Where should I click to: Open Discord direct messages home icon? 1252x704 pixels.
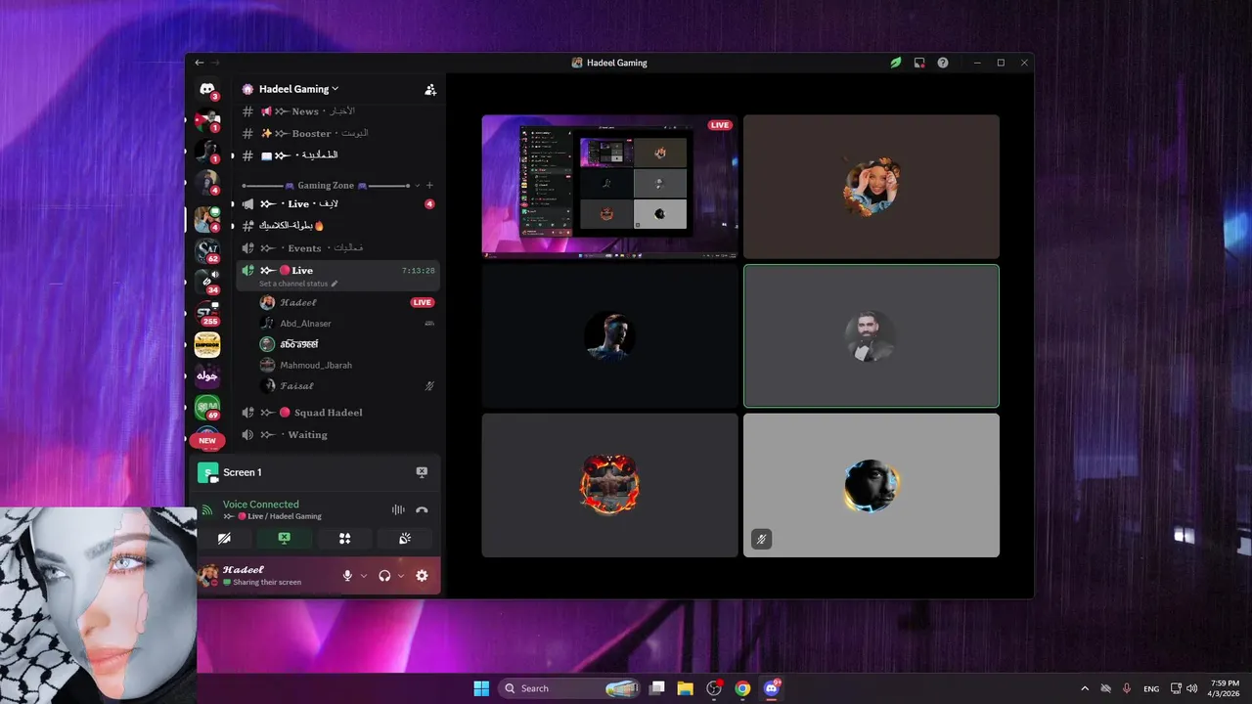(207, 89)
